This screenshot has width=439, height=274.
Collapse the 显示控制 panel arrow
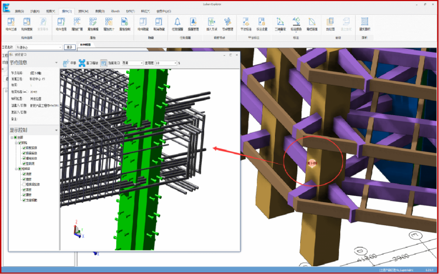coord(57,130)
